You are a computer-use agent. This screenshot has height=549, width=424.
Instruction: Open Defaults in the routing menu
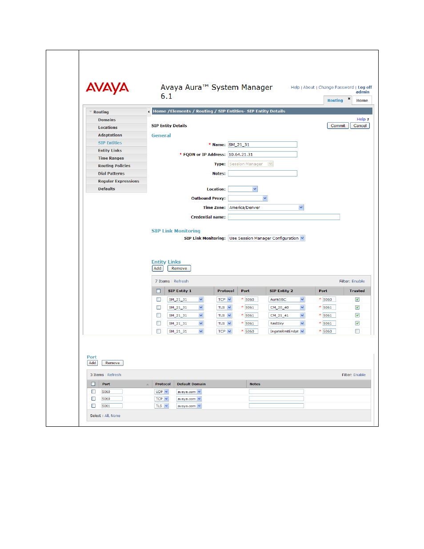106,189
